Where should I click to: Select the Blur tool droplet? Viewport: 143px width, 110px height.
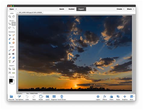click(10, 43)
